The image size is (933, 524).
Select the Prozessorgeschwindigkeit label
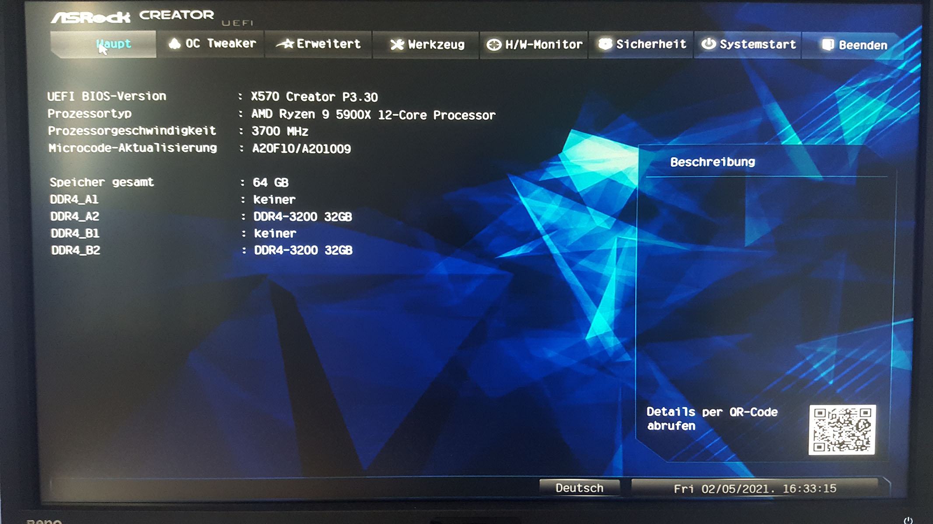(x=132, y=131)
